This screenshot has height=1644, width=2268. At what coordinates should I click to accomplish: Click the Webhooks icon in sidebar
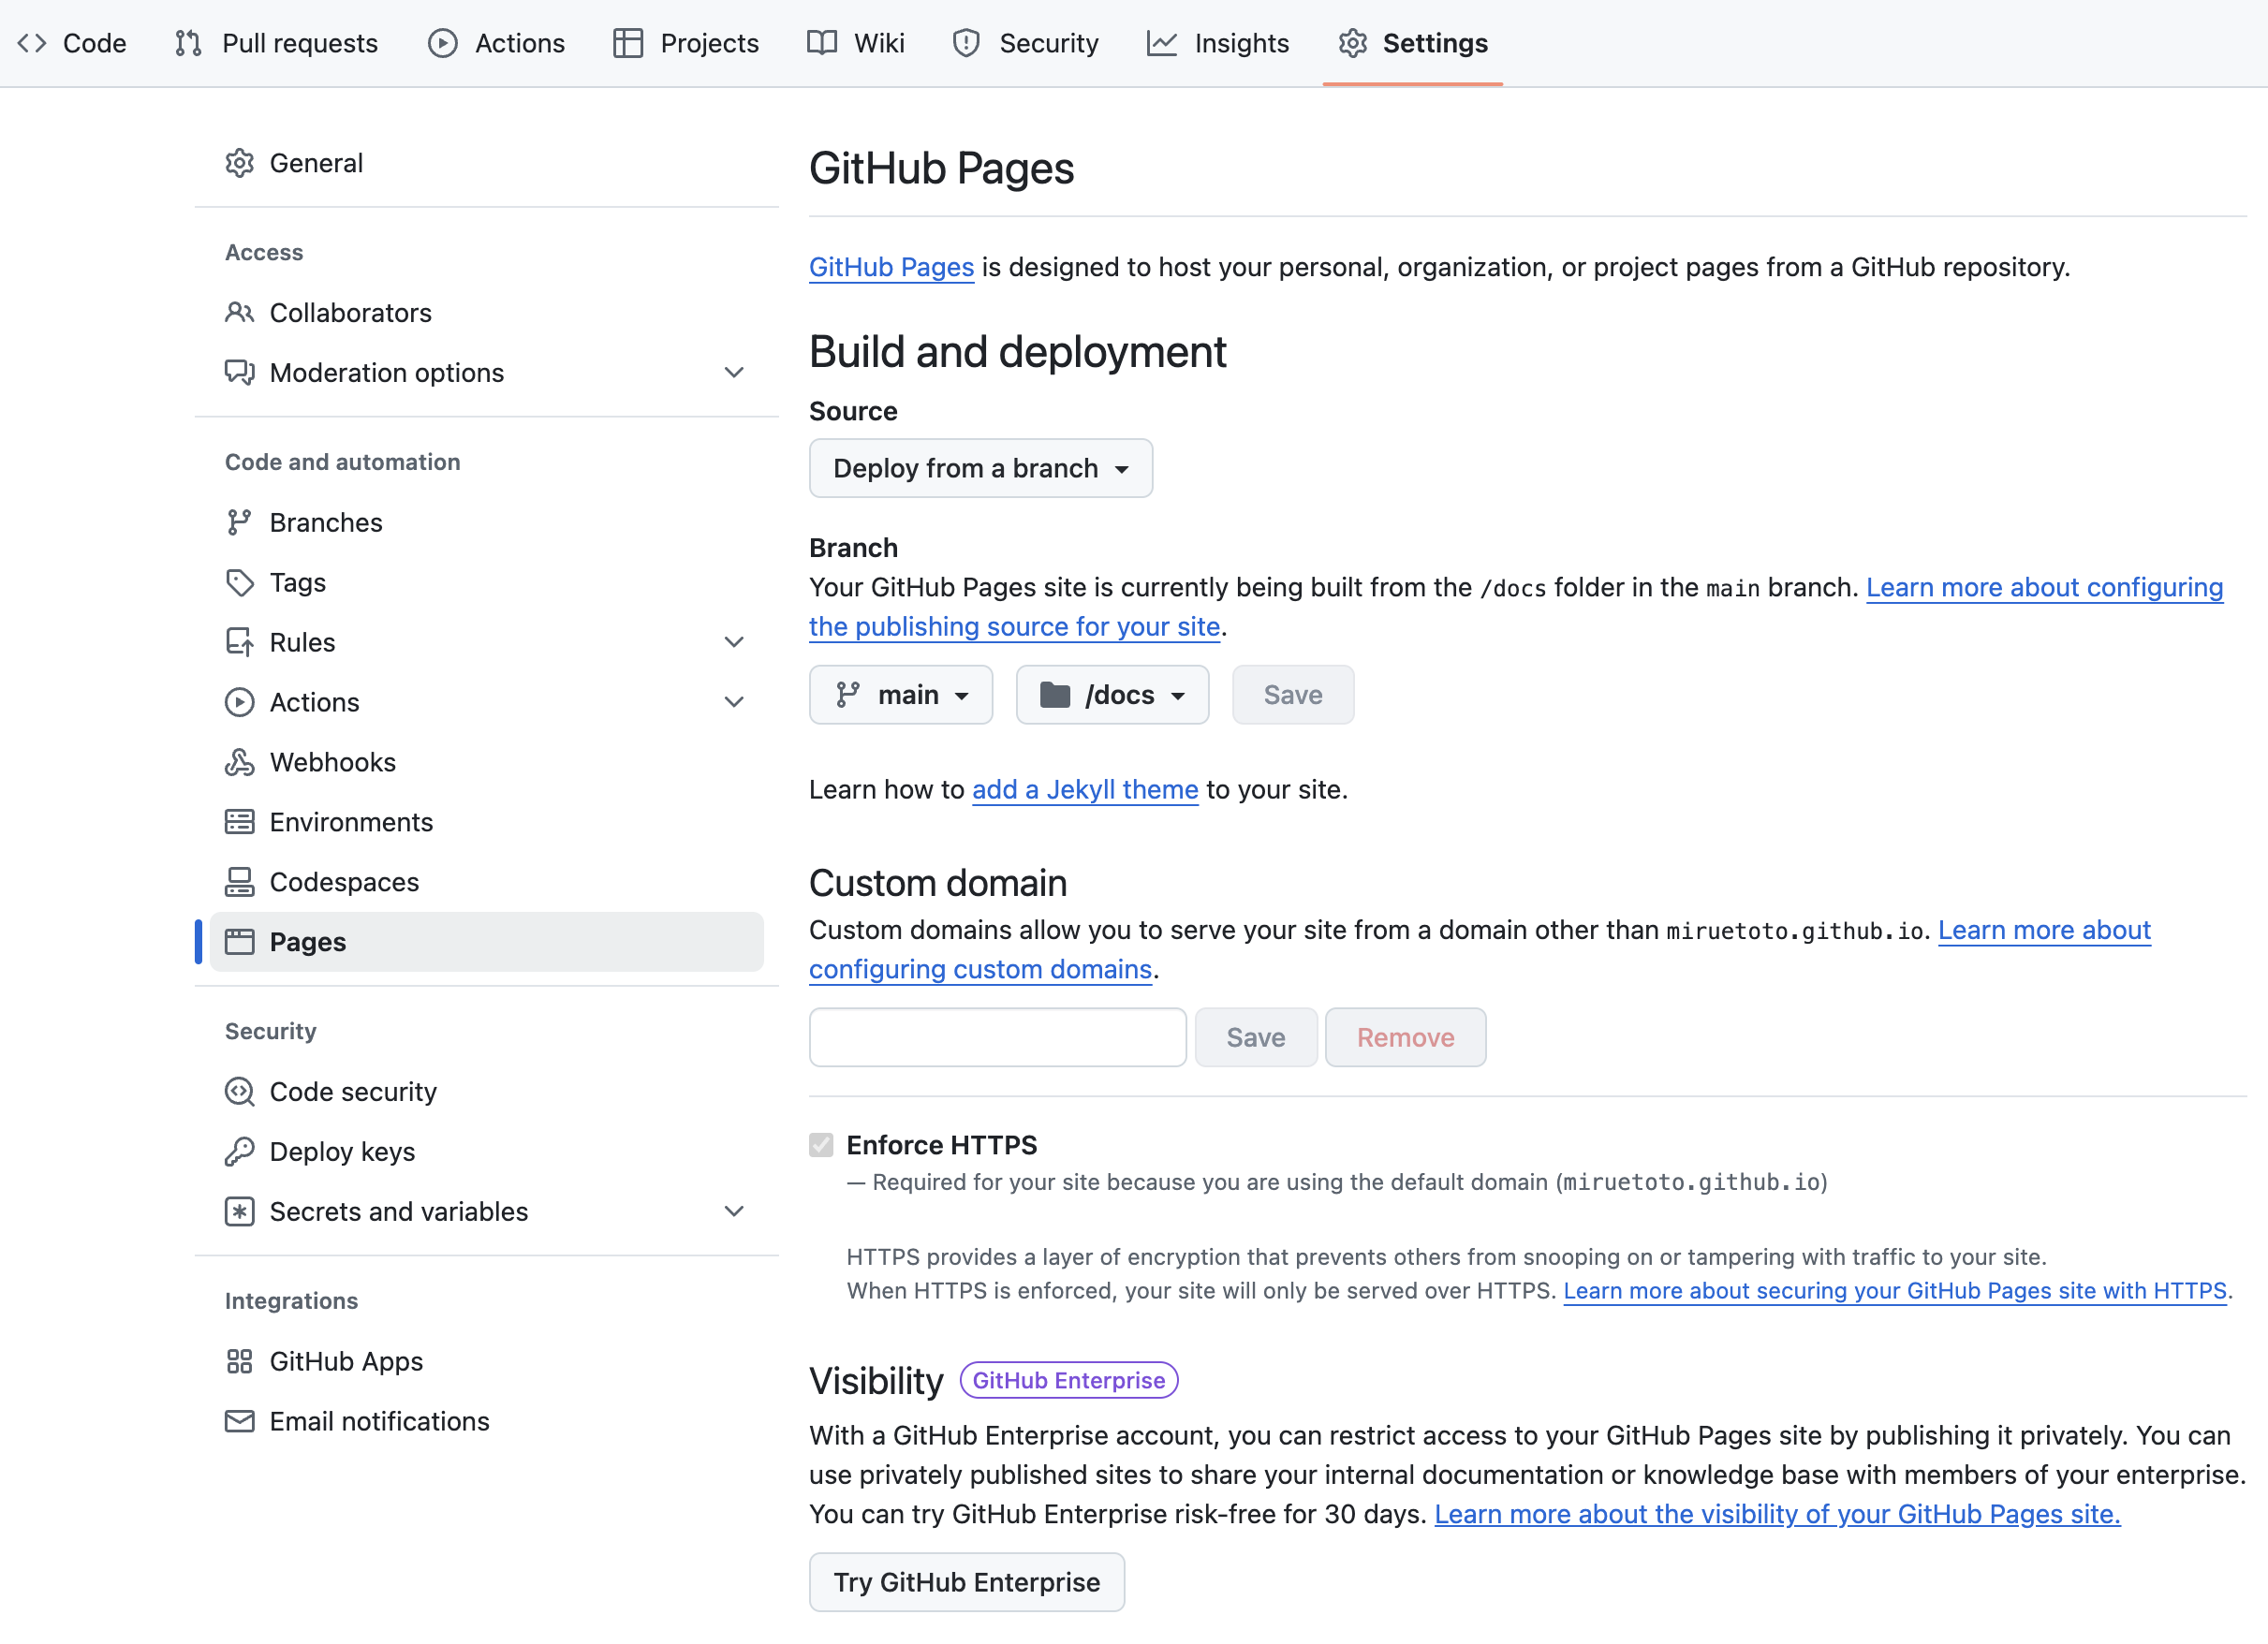pyautogui.click(x=239, y=762)
